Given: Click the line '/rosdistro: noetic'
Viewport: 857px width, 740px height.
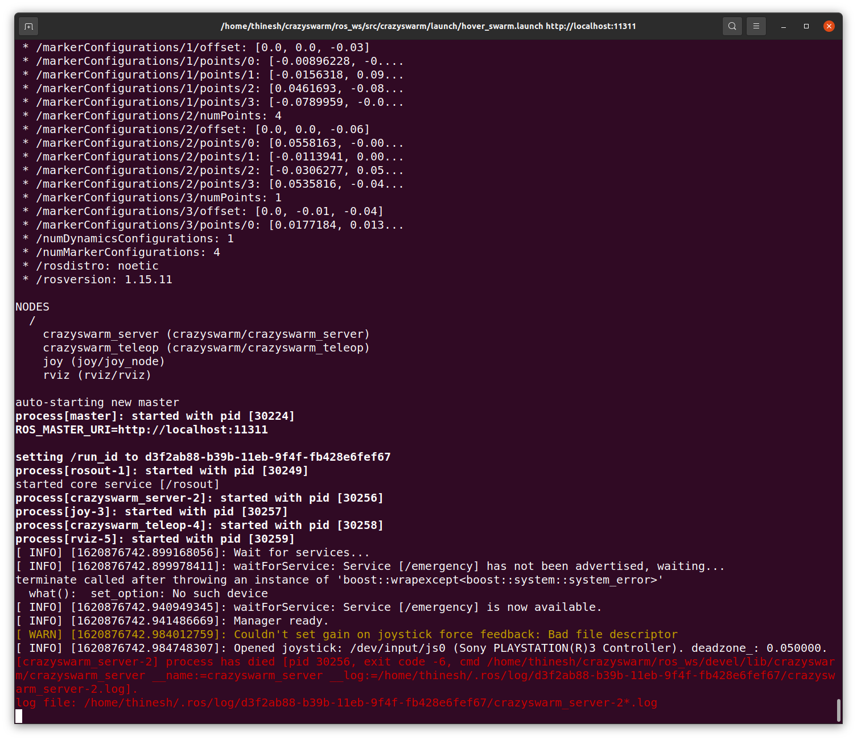Looking at the screenshot, I should [90, 266].
